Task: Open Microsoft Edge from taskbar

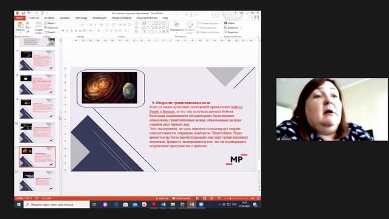Action: click(x=116, y=204)
